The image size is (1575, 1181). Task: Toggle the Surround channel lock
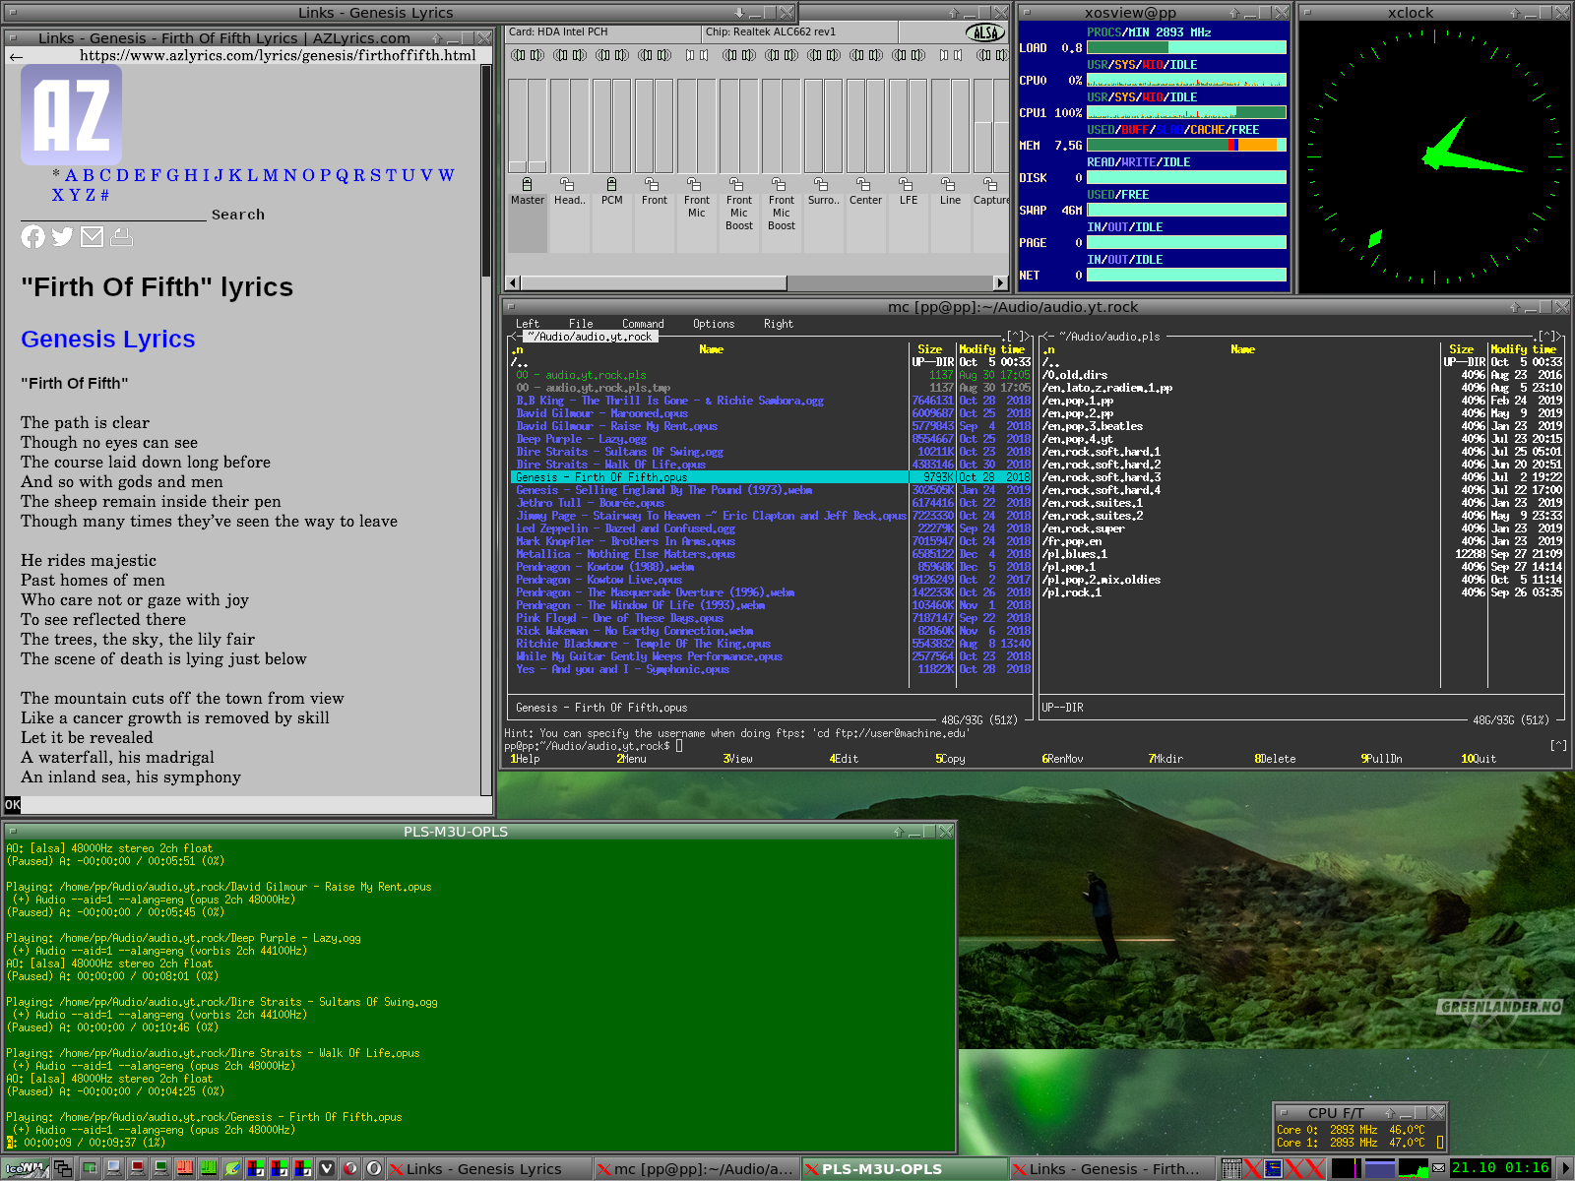pos(822,184)
